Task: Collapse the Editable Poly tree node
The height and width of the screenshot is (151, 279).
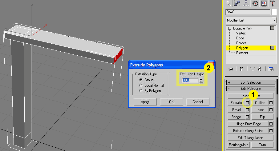Action: [229, 28]
